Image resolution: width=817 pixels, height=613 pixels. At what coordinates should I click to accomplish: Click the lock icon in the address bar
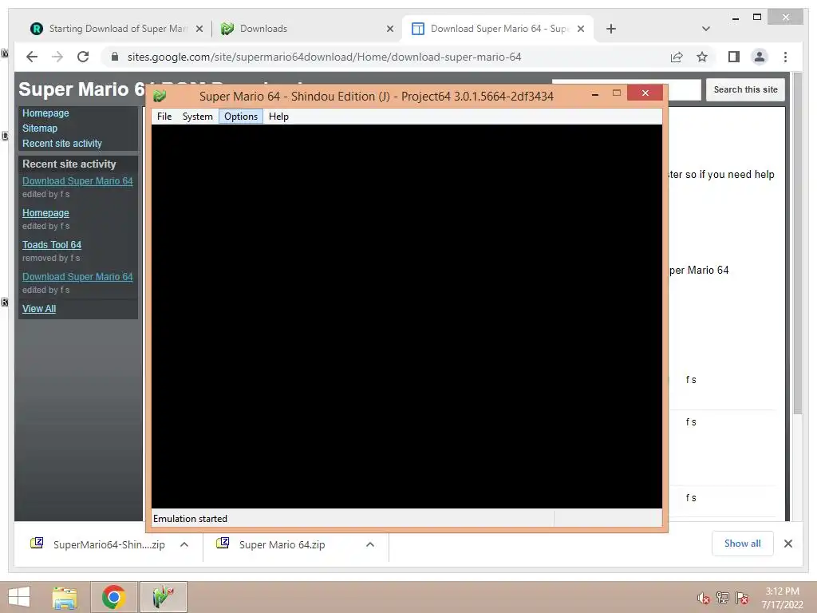[x=115, y=57]
